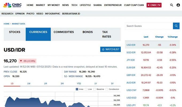Viewport: 182px width, 107px height.
Task: Enable the Area chart checkbox
Action: [x=77, y=89]
